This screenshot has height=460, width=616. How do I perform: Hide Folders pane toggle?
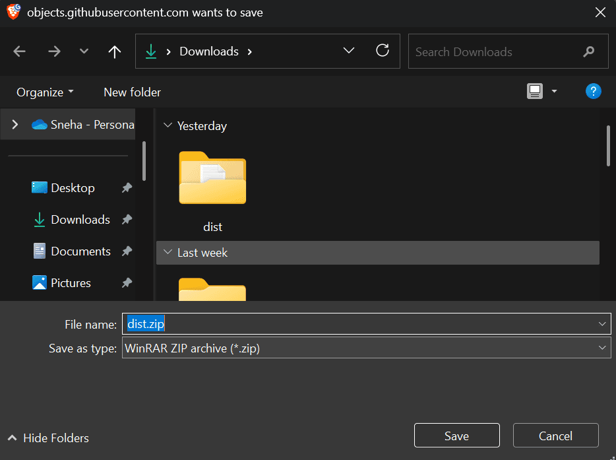48,438
